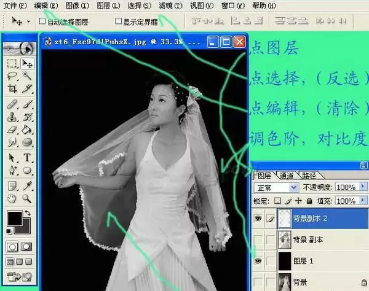This screenshot has width=369, height=291.
Task: Enable 显示定界框 checkbox
Action: pos(118,21)
